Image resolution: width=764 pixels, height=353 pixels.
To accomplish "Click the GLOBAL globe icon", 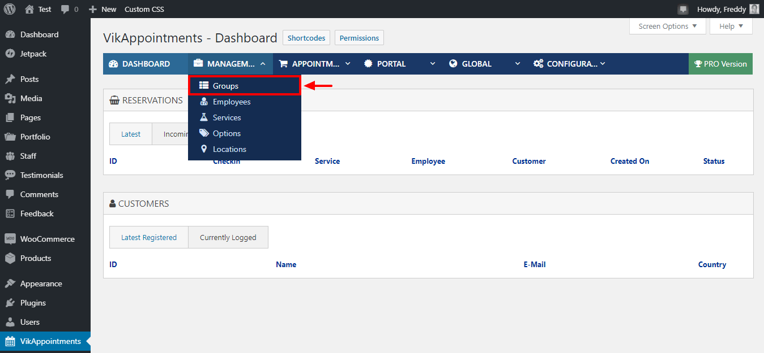I will pos(453,64).
